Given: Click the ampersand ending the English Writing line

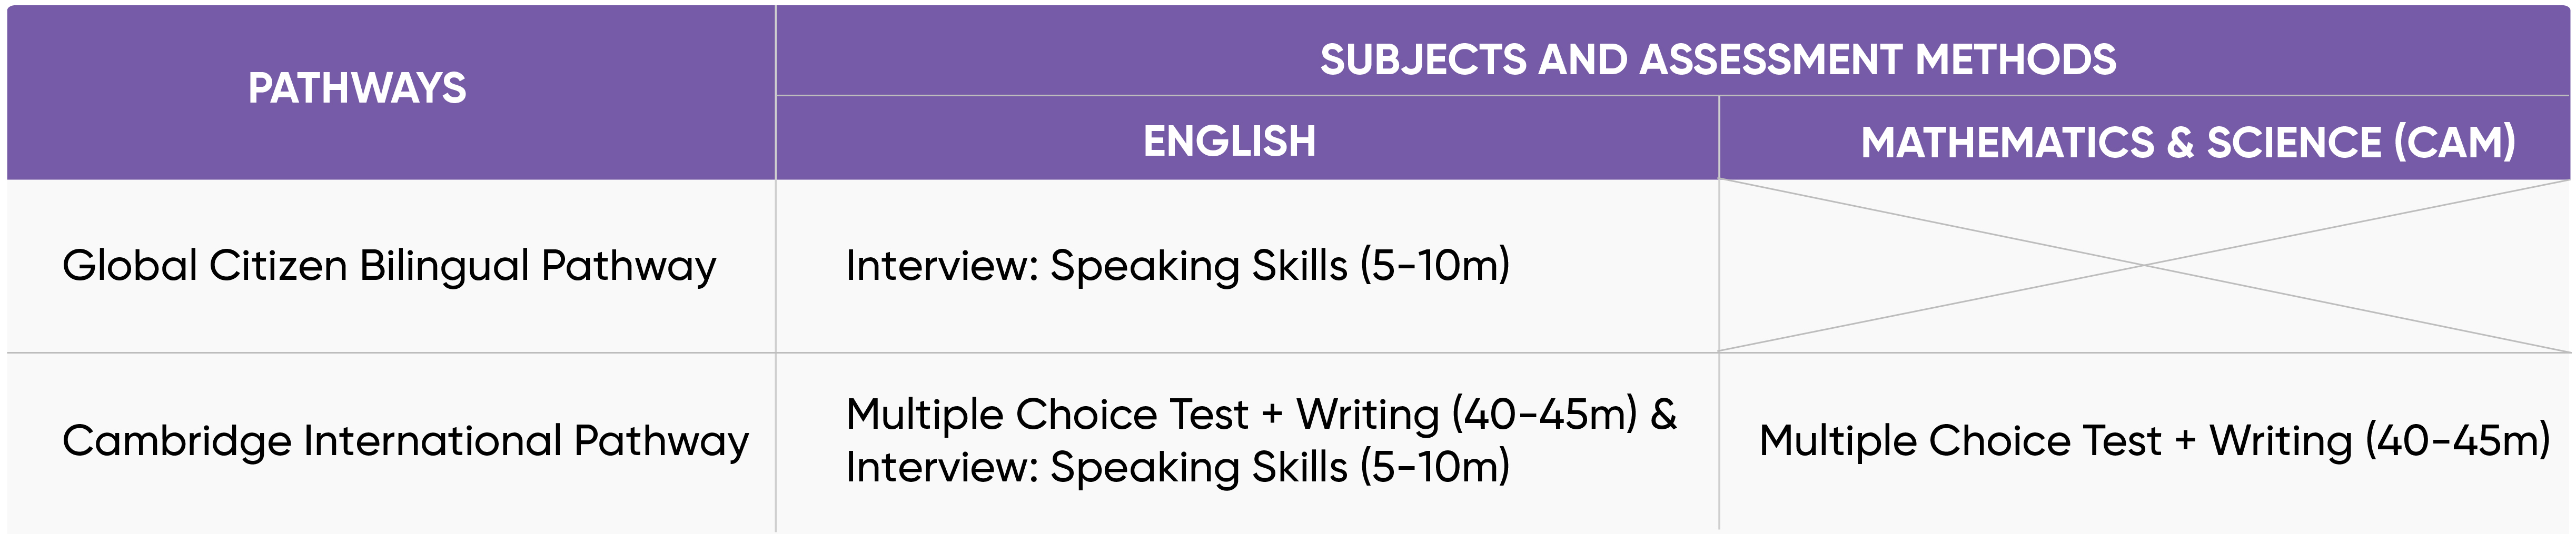Looking at the screenshot, I should coord(1663,414).
